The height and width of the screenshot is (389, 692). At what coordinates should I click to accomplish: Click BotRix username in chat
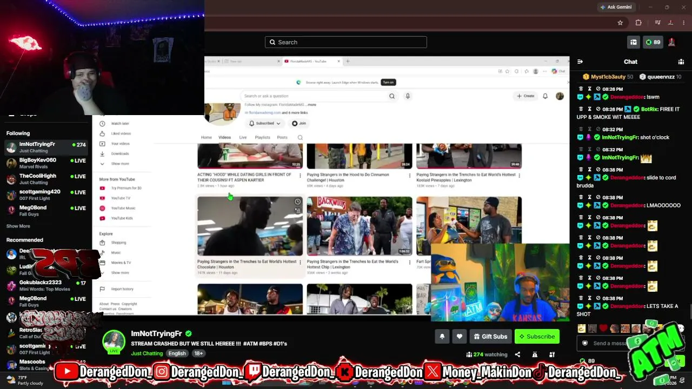(x=649, y=109)
